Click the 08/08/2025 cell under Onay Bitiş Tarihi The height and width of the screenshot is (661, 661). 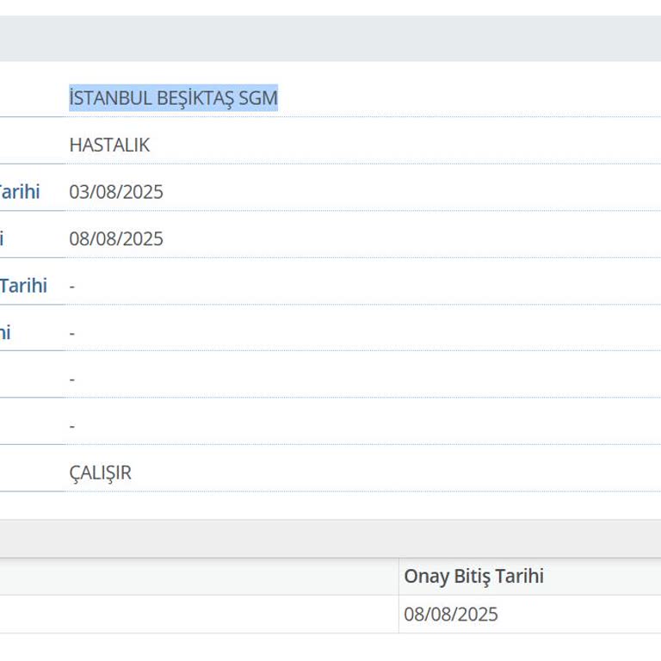[451, 615]
